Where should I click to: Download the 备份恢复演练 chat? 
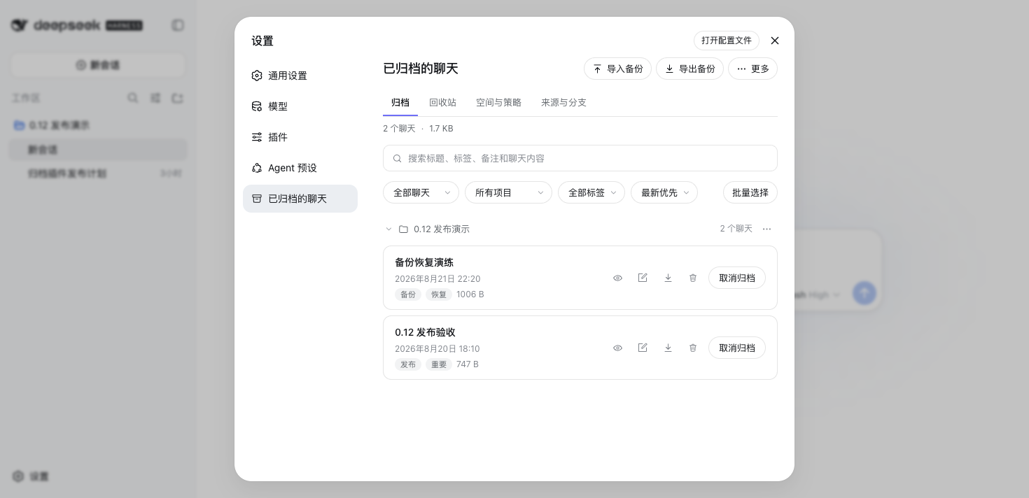point(668,278)
